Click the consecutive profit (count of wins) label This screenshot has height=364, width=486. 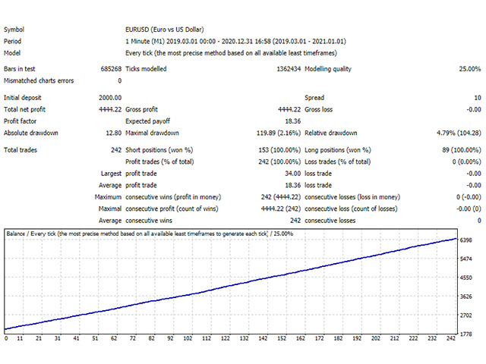172,209
